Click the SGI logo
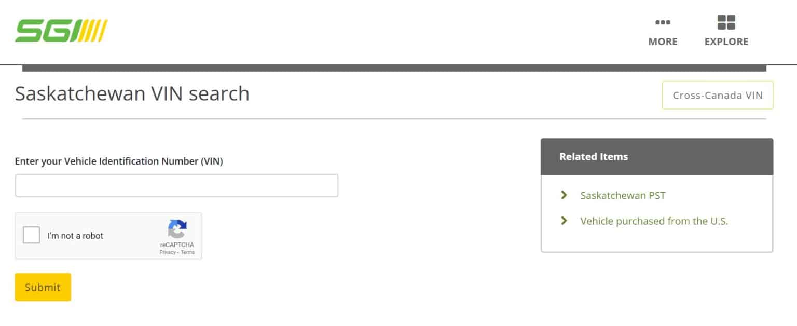 [61, 31]
